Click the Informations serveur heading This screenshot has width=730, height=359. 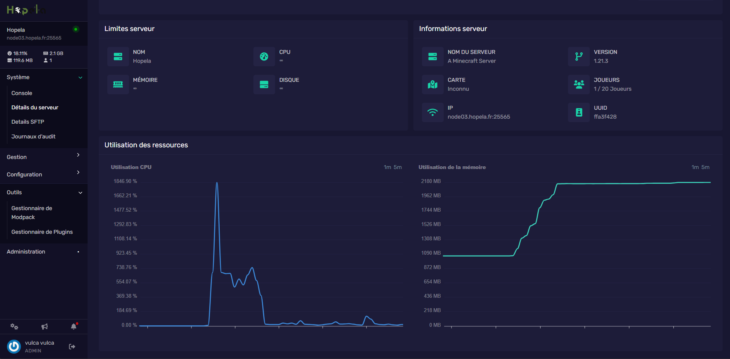[453, 29]
